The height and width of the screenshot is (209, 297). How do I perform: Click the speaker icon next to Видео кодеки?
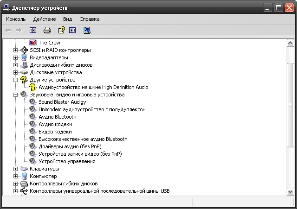(x=32, y=132)
